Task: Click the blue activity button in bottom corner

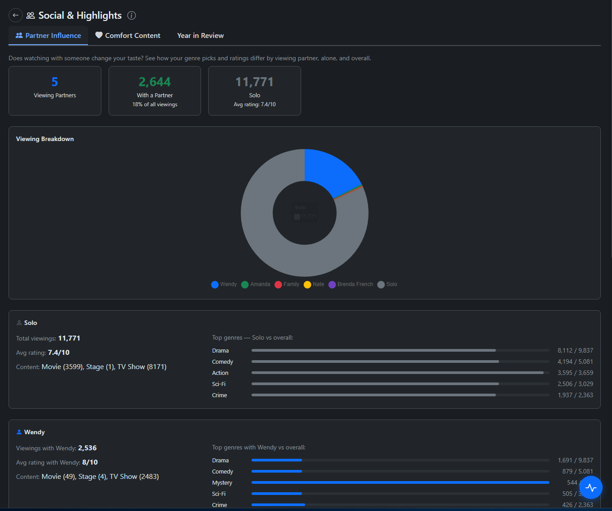Action: (591, 487)
